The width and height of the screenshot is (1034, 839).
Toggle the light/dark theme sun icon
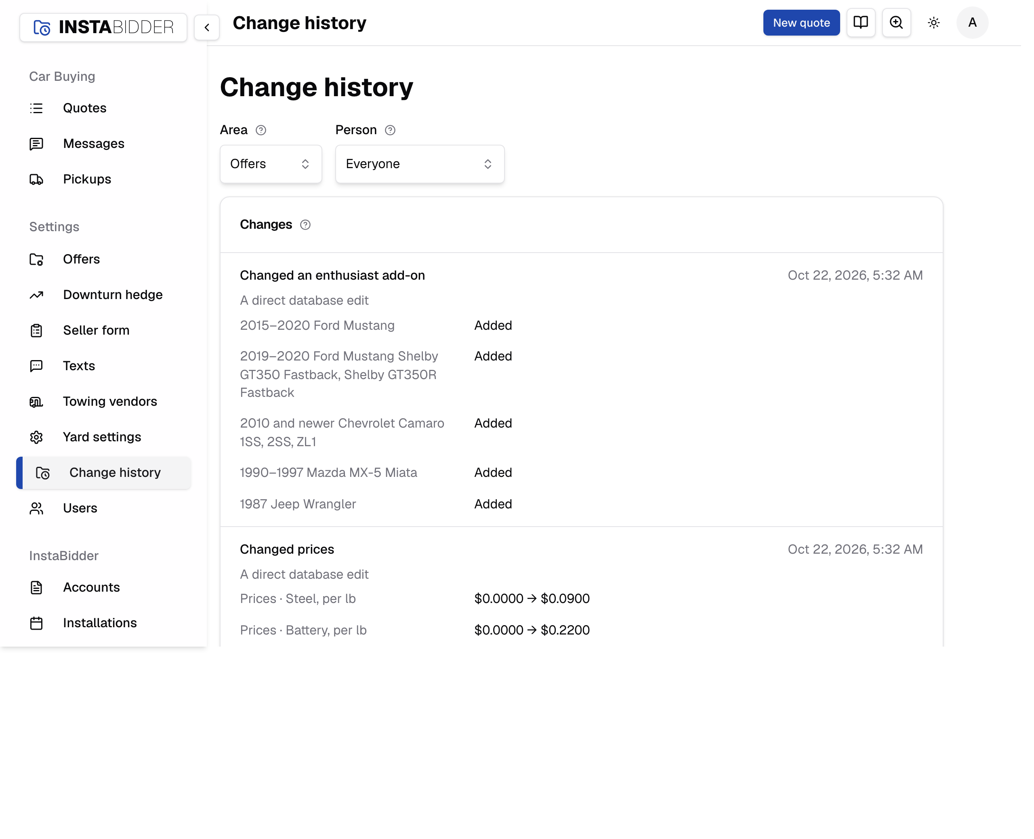pos(933,23)
